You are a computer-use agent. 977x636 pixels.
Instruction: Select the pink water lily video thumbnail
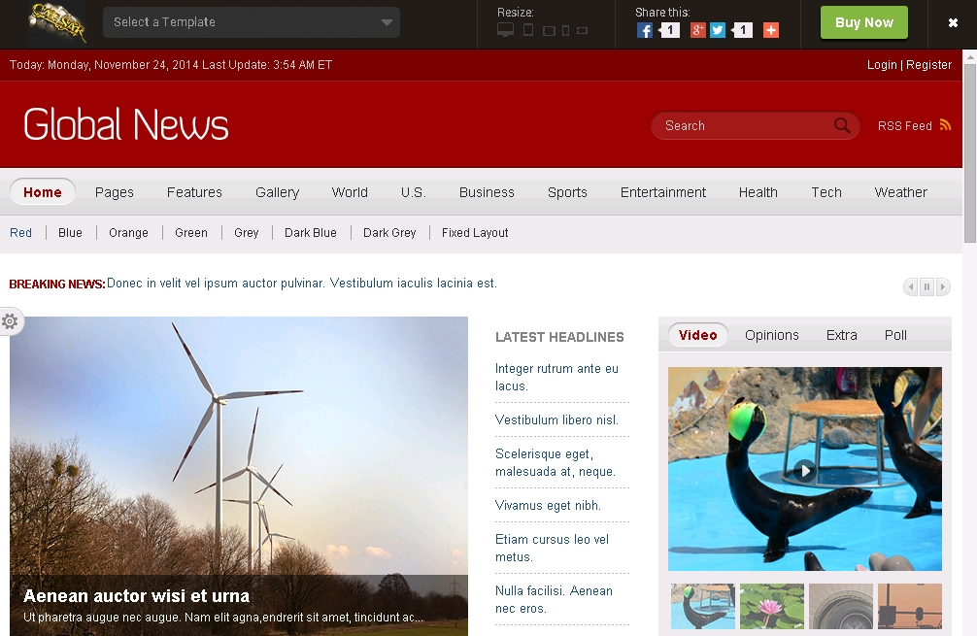(771, 606)
